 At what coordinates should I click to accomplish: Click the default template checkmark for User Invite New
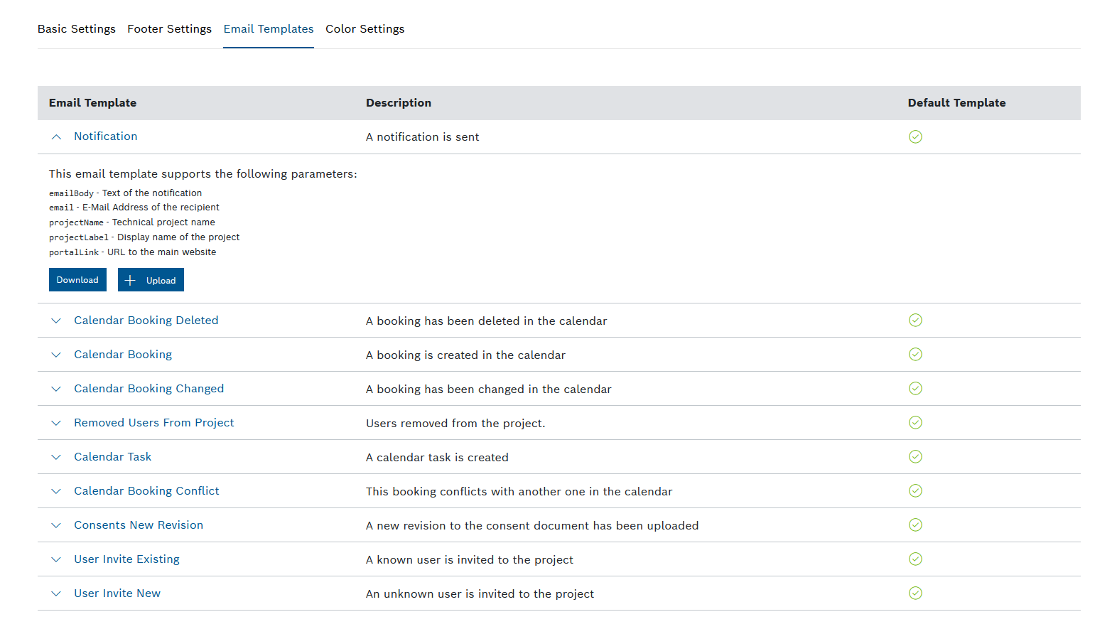[915, 593]
